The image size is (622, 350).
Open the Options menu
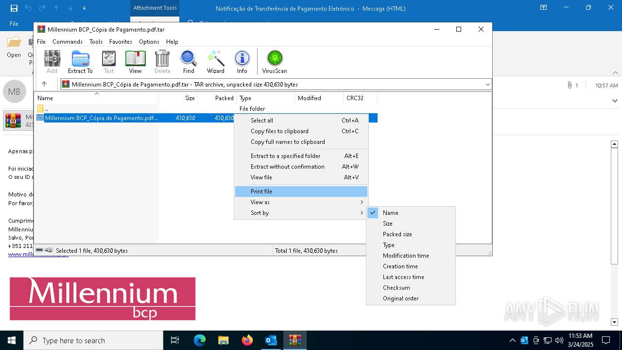coord(149,42)
